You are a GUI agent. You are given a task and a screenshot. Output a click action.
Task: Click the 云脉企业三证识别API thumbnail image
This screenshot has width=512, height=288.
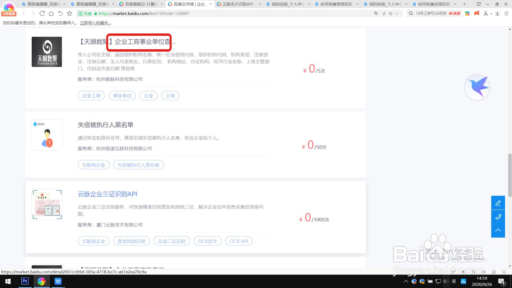coord(47,204)
